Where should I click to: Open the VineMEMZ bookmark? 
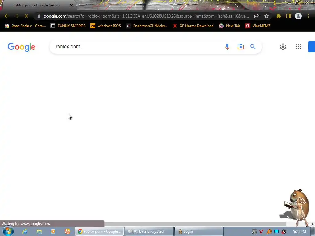point(258,26)
